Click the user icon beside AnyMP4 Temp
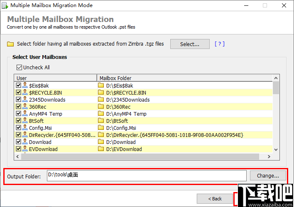 pos(25,114)
